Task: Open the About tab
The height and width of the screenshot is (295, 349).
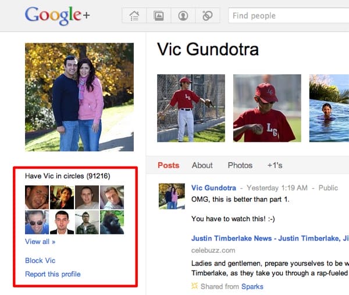Action: pos(202,166)
